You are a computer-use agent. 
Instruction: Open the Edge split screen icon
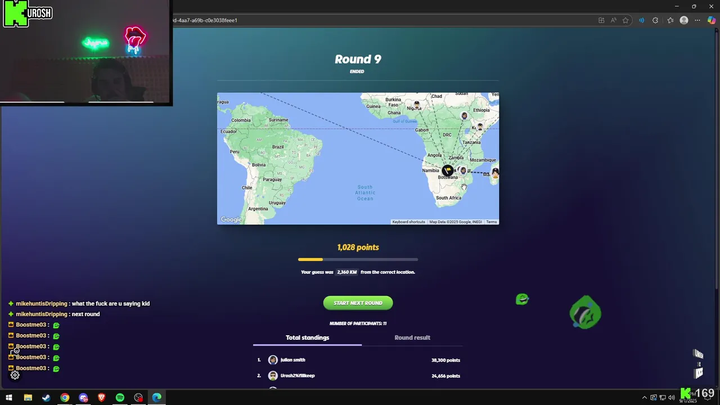[x=601, y=20]
